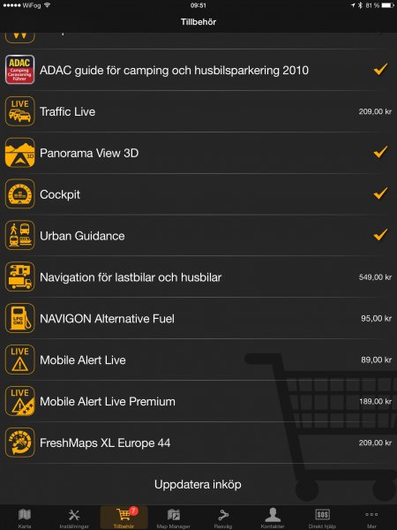The image size is (397, 530).
Task: Tap the checkmark beside Panorama View 3D
Action: pyautogui.click(x=380, y=152)
